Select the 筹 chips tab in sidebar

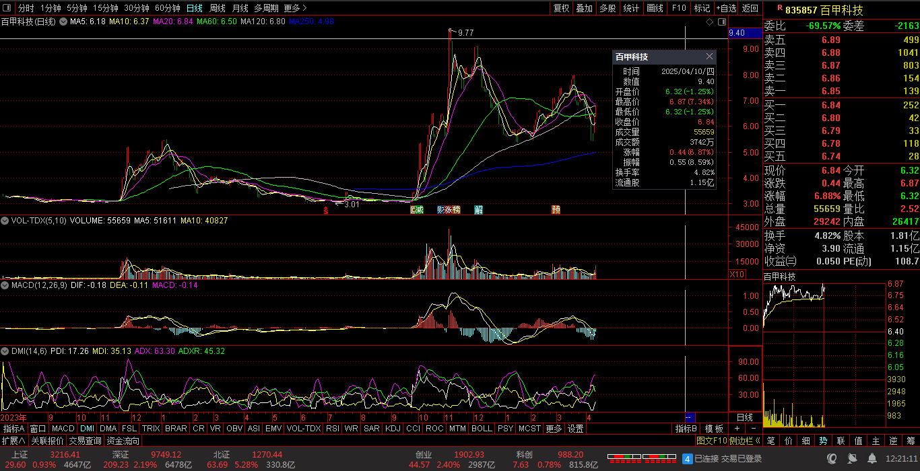(x=911, y=441)
